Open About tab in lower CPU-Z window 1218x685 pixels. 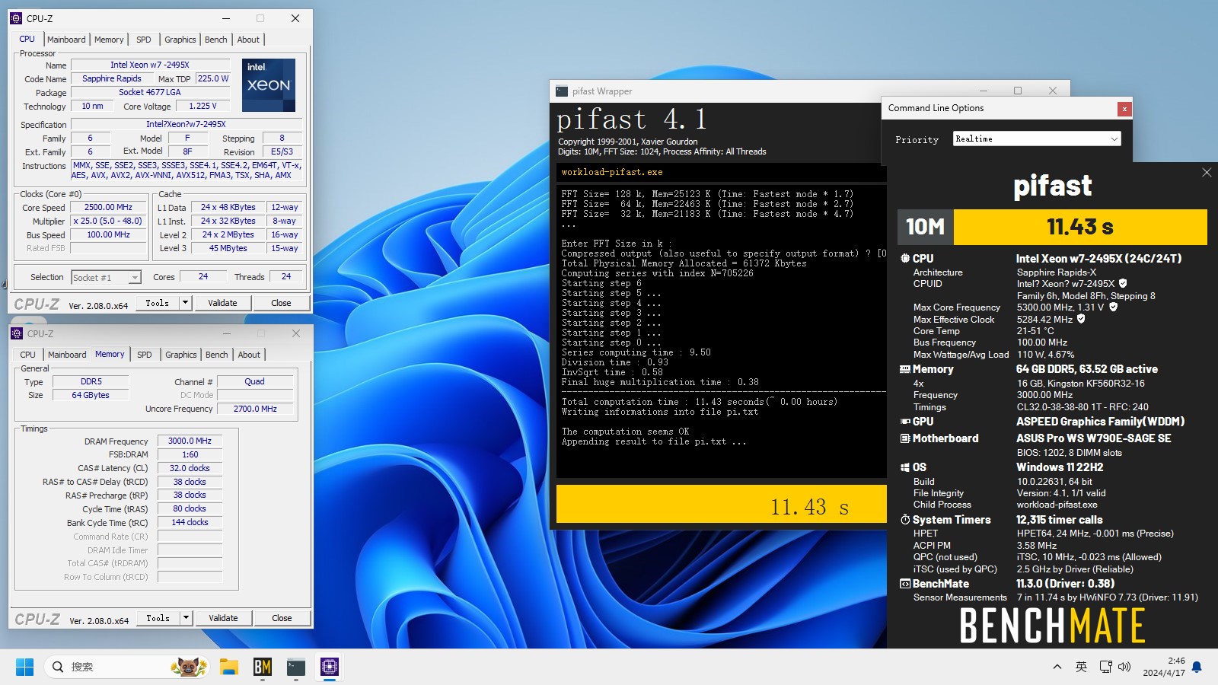tap(249, 355)
